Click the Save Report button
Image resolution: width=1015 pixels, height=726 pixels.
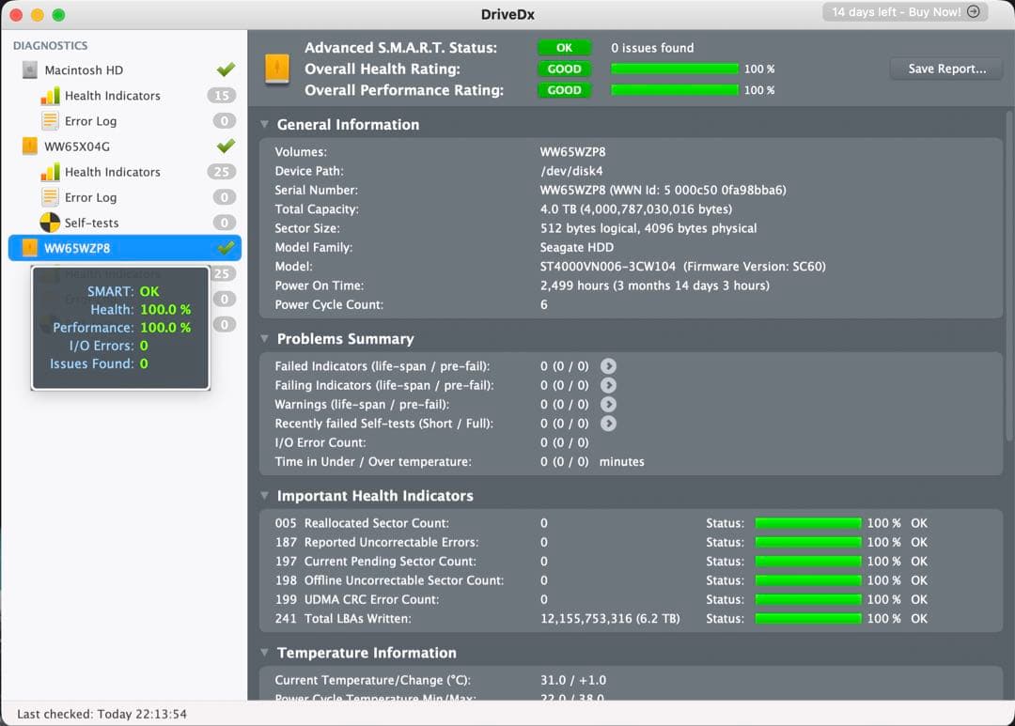click(946, 69)
